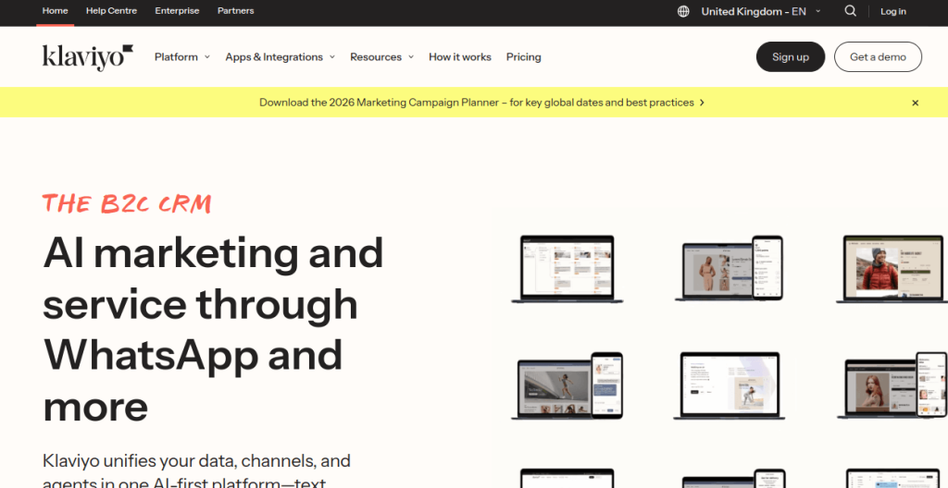Open the 2026 Marketing Campaign Planner banner
This screenshot has width=948, height=488.
pos(477,103)
